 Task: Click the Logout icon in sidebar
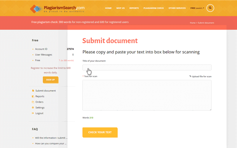pos(33,113)
